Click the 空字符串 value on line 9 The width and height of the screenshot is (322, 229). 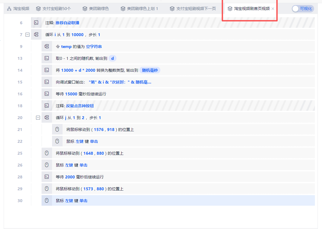(94, 46)
